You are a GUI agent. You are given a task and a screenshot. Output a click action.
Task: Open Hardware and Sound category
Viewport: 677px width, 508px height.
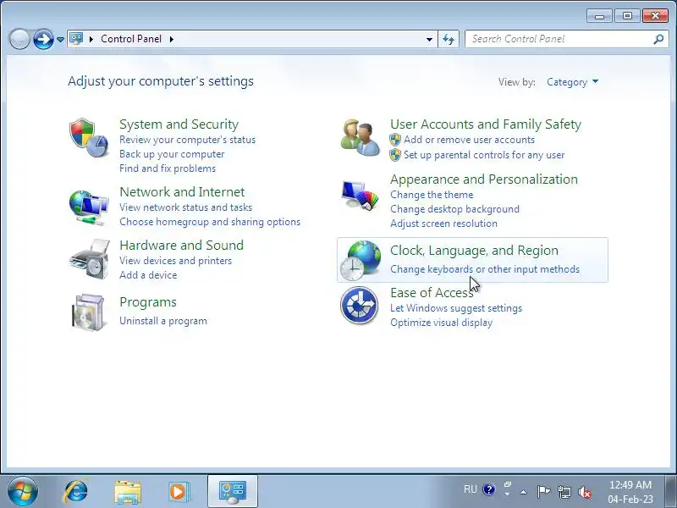click(181, 246)
